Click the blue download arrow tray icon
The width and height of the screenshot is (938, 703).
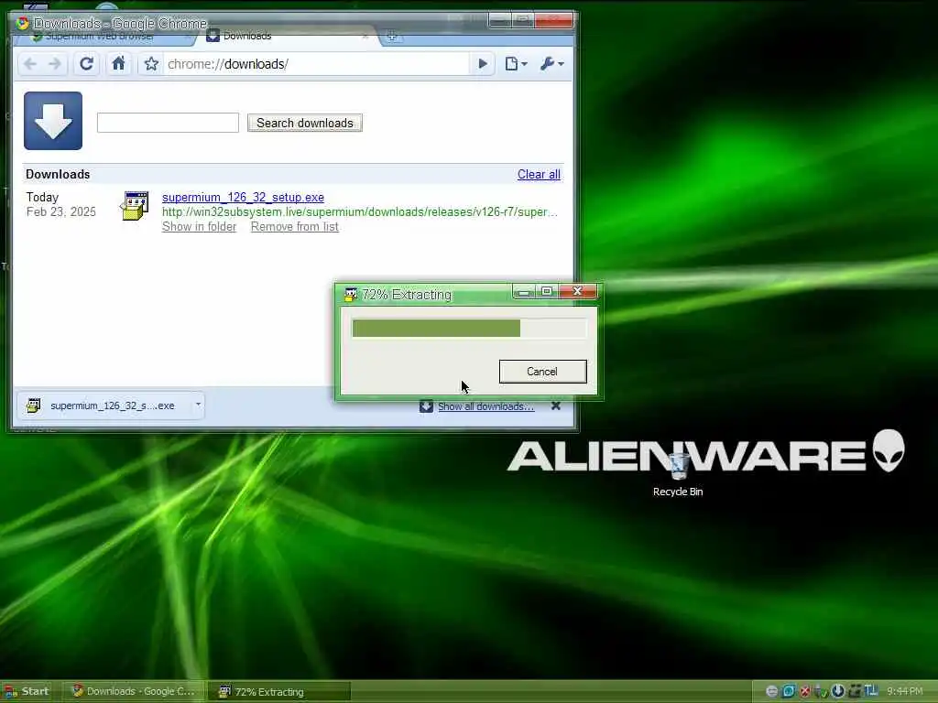(x=838, y=691)
